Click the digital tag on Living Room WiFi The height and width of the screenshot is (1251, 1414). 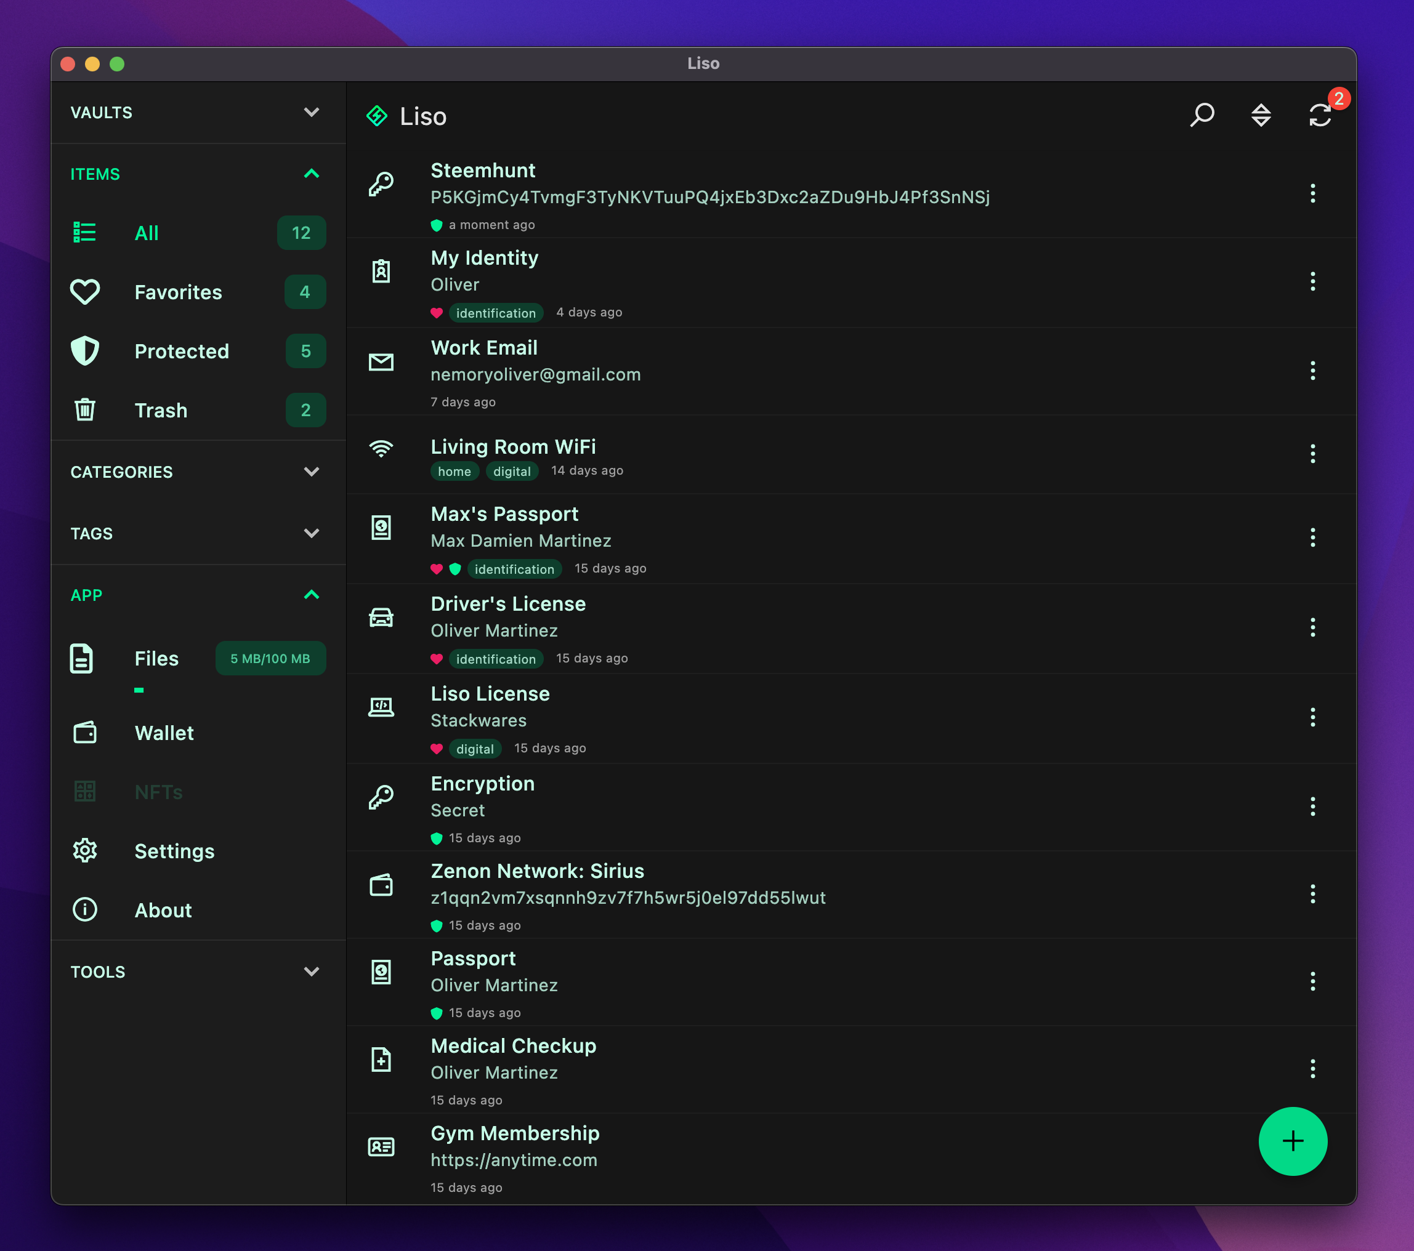pyautogui.click(x=512, y=471)
